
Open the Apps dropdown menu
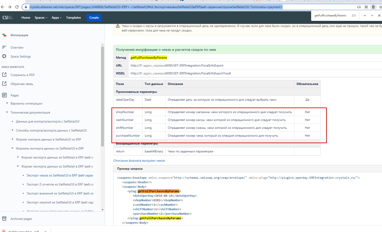pyautogui.click(x=56, y=18)
